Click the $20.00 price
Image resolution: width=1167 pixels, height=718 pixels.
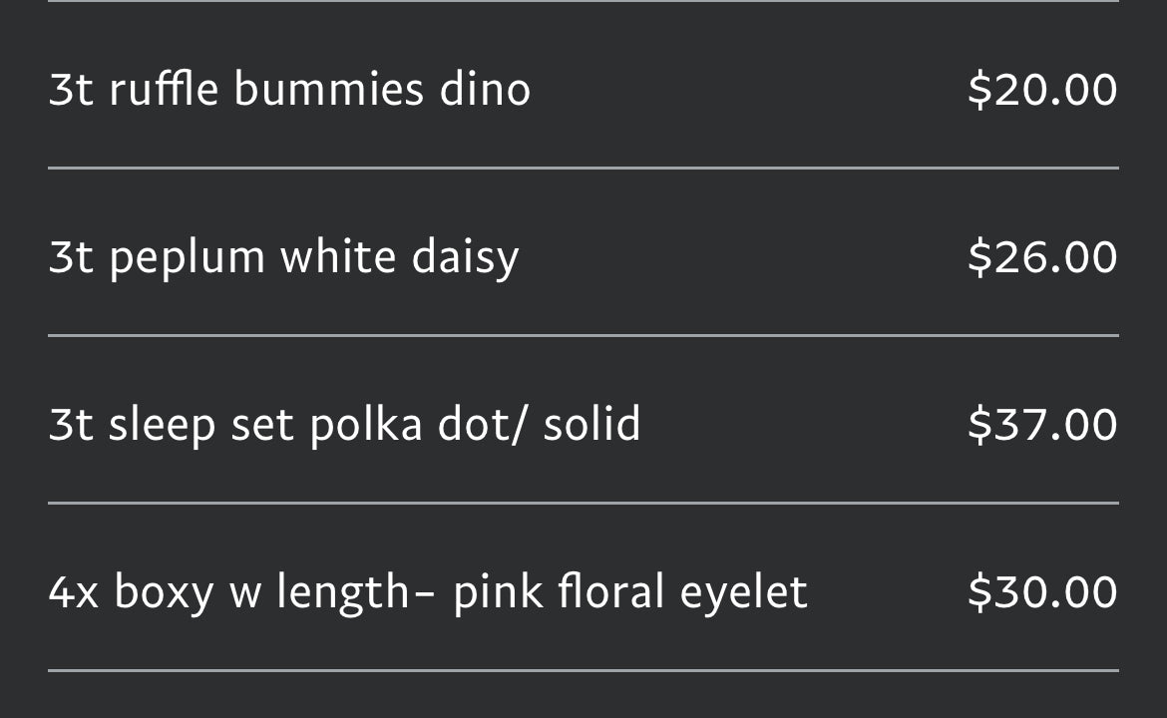tap(1042, 90)
